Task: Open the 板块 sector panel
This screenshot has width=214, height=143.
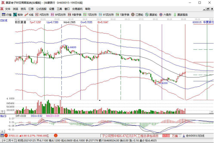Action: coord(18,15)
